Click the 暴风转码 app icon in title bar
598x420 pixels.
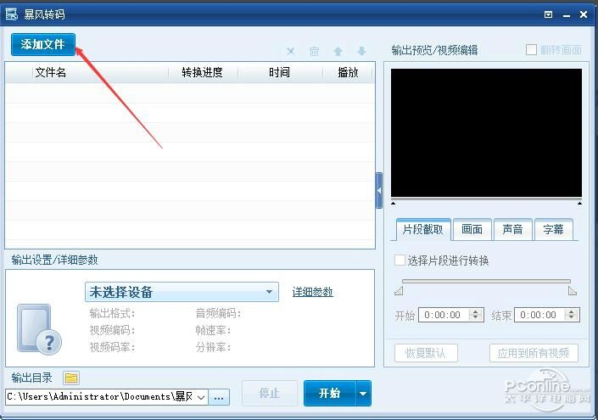point(11,14)
